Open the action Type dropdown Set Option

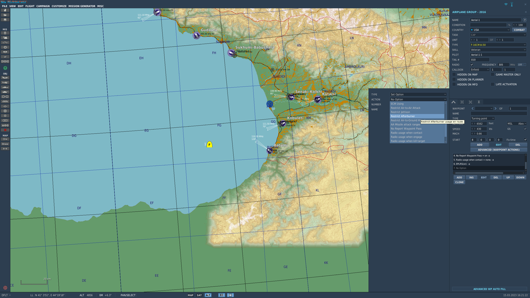[x=418, y=94]
